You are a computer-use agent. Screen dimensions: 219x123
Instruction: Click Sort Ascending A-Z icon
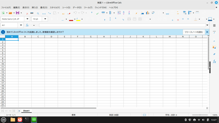(124, 13)
